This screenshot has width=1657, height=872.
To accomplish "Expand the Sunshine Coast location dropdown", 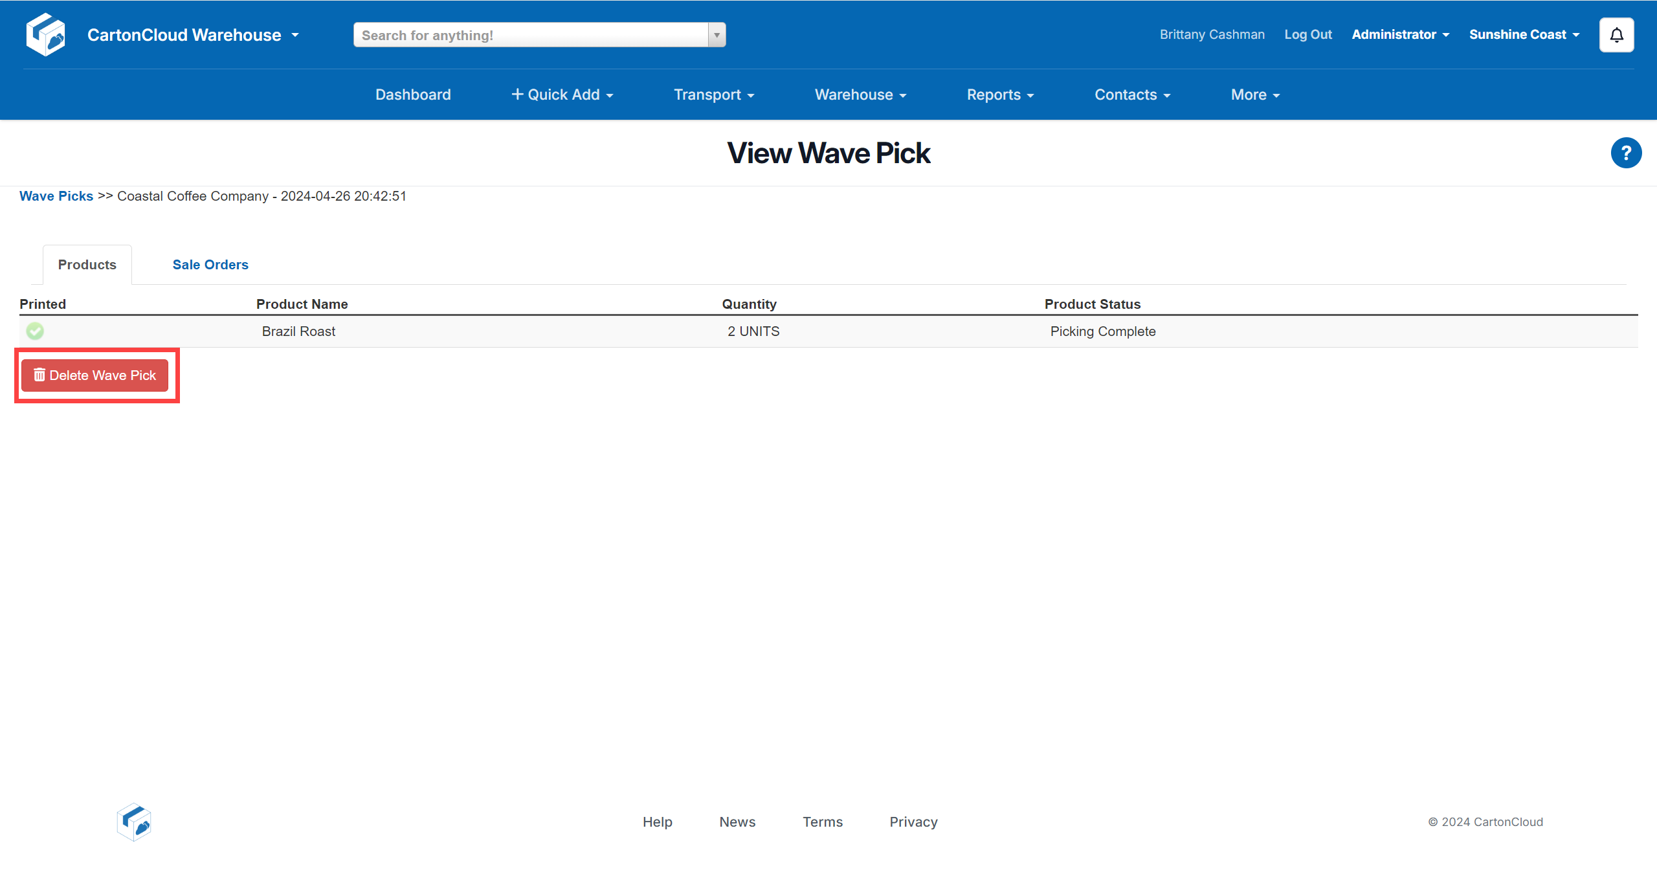I will tap(1524, 35).
